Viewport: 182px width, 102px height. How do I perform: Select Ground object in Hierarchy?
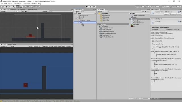[81, 17]
